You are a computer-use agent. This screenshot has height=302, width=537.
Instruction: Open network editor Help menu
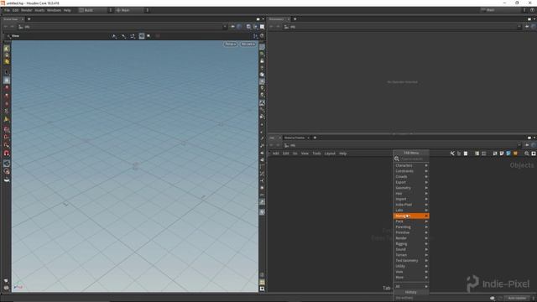[x=343, y=154]
